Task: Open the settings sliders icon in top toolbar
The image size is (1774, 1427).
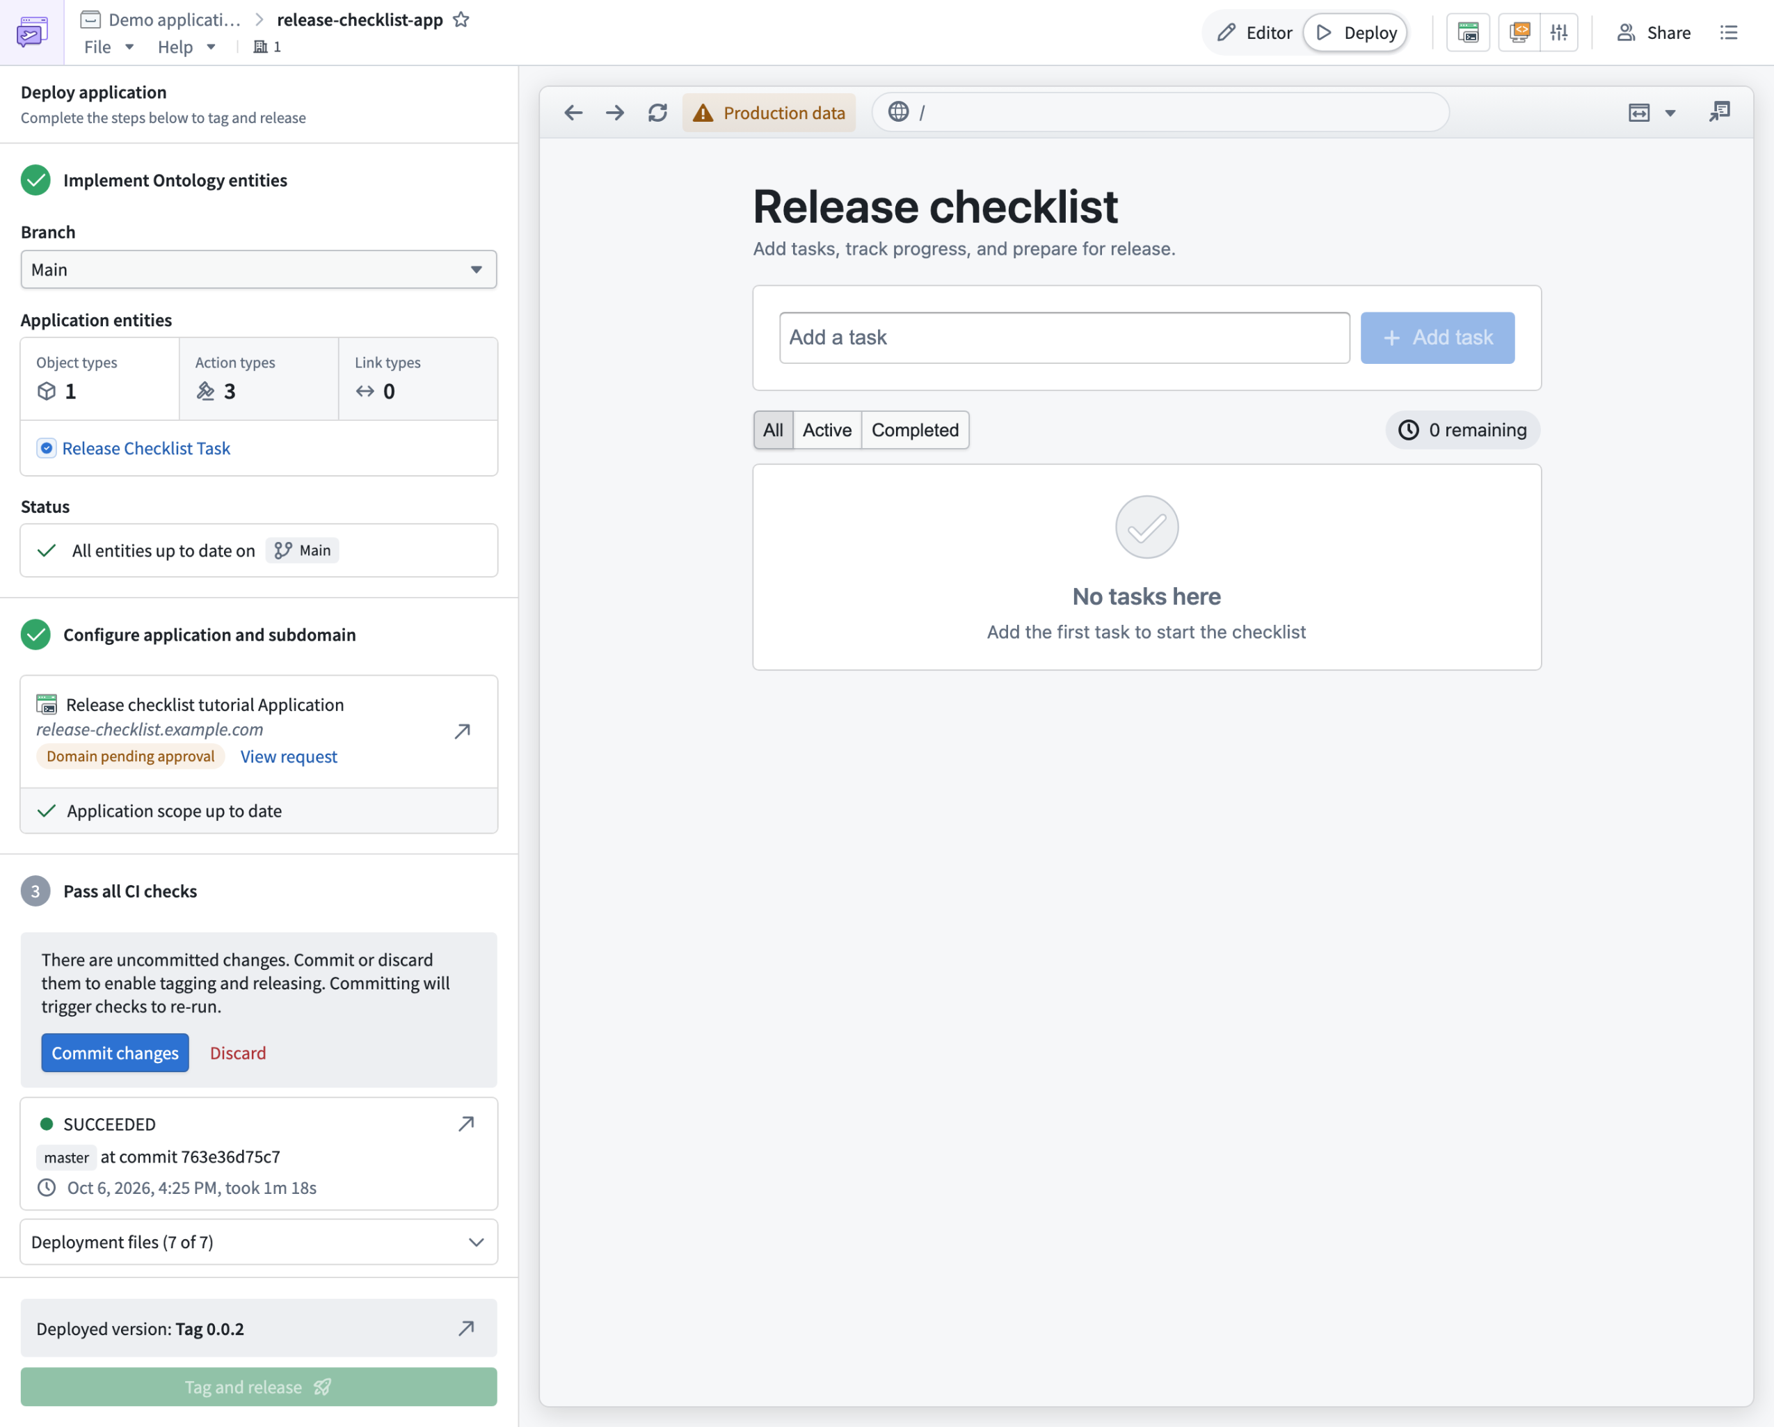Action: tap(1559, 33)
